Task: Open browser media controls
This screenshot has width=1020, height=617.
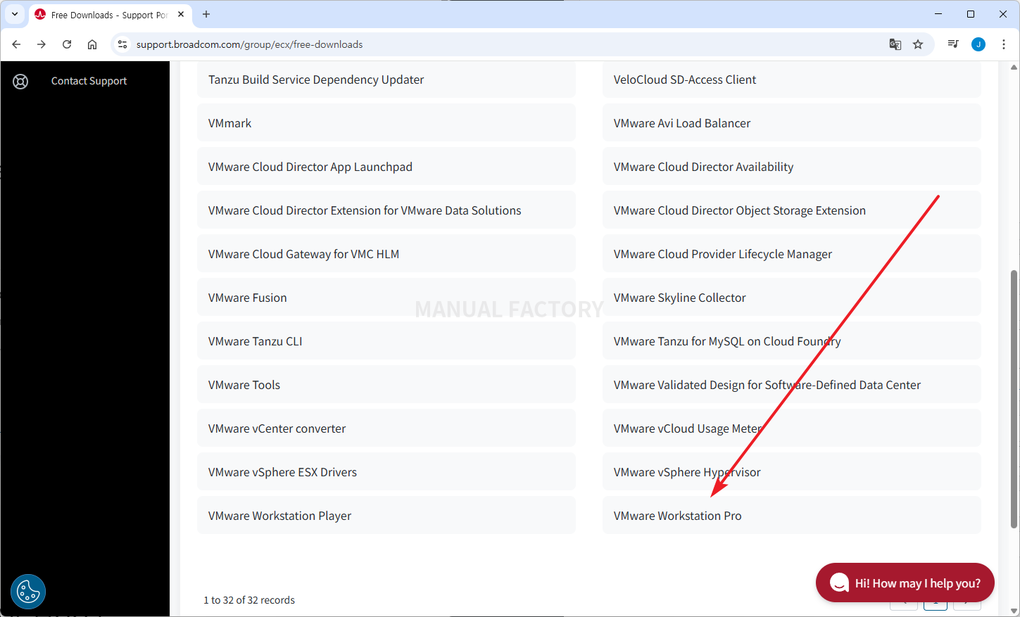Action: click(952, 44)
